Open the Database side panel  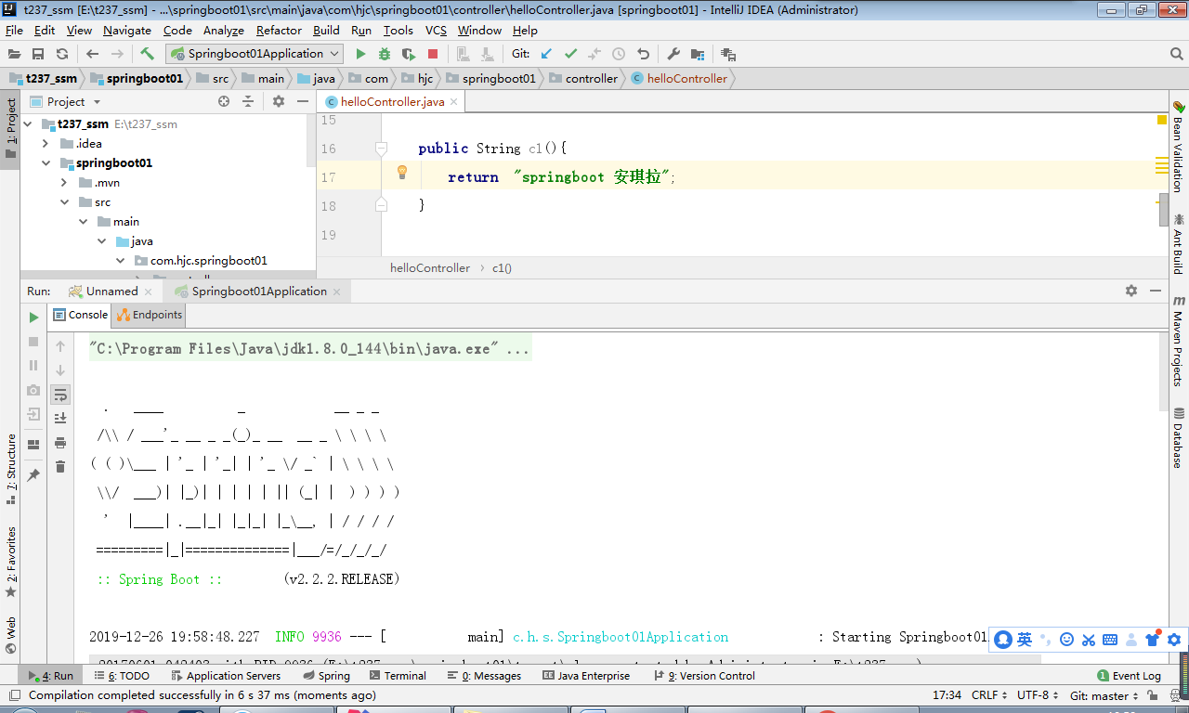click(1178, 436)
